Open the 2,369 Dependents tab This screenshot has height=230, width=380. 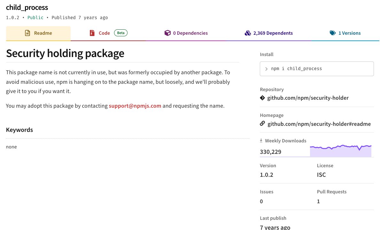[x=268, y=33]
